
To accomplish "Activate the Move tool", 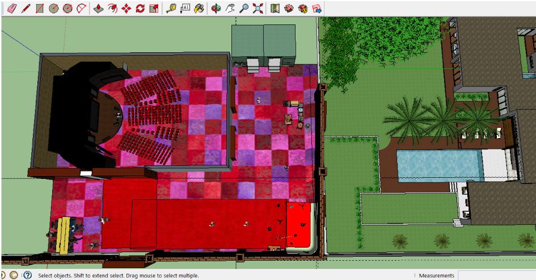I will 126,8.
